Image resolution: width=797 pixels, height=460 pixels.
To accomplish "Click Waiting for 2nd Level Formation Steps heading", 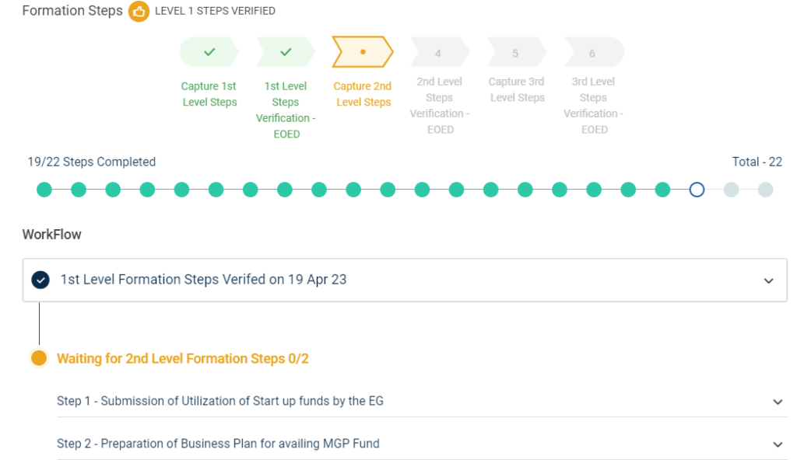I will point(183,358).
